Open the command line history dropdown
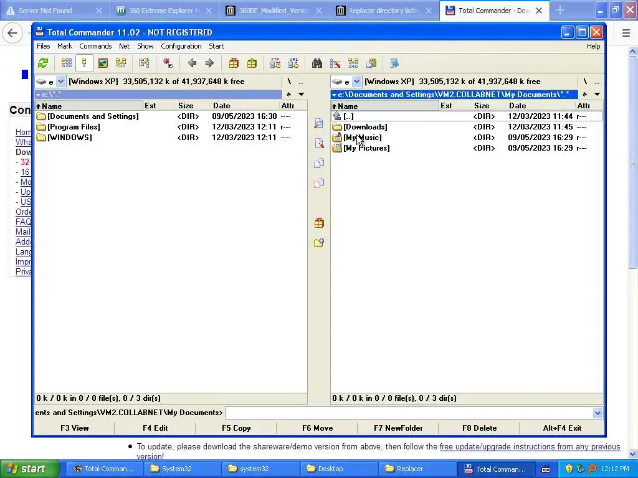 [598, 413]
